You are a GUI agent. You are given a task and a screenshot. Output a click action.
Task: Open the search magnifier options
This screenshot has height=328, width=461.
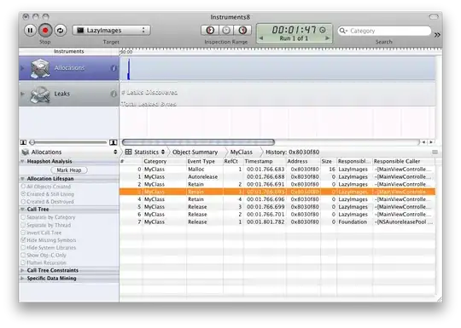coord(343,31)
